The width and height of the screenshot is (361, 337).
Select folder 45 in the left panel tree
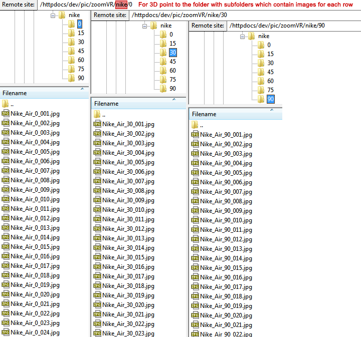coord(81,51)
